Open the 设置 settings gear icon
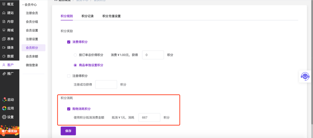Image resolution: width=313 pixels, height=138 pixels. [x=4, y=117]
